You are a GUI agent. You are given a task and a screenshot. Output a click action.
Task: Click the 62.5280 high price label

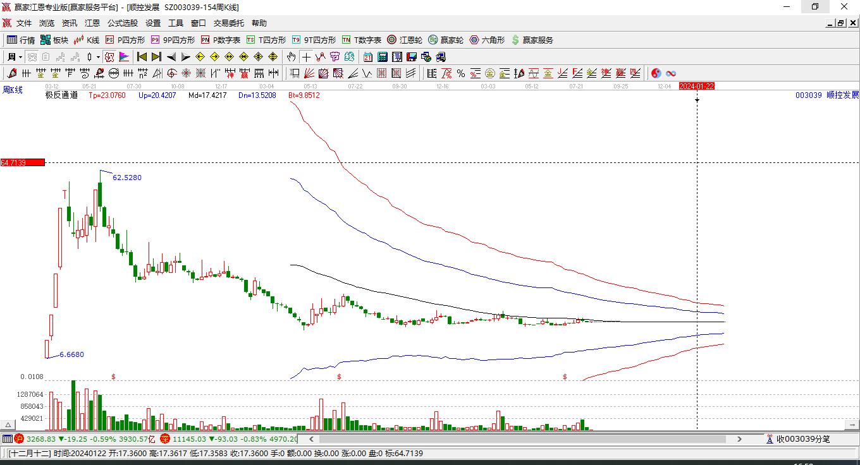coord(127,178)
